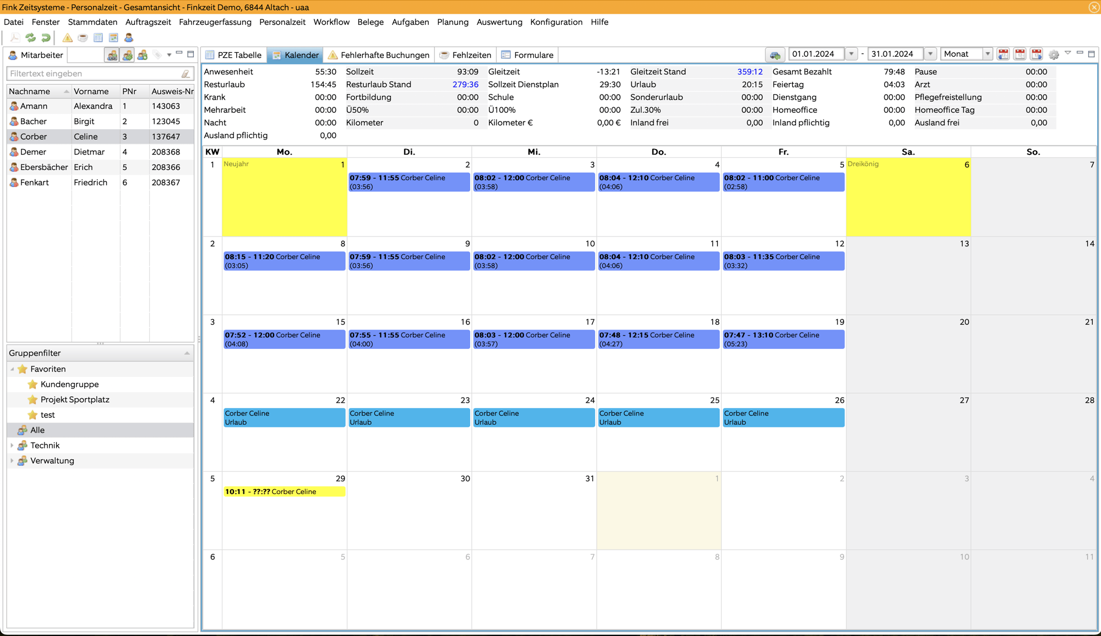The width and height of the screenshot is (1101, 636).
Task: Open the 08:15 - 11:20 booking entry
Action: point(285,261)
